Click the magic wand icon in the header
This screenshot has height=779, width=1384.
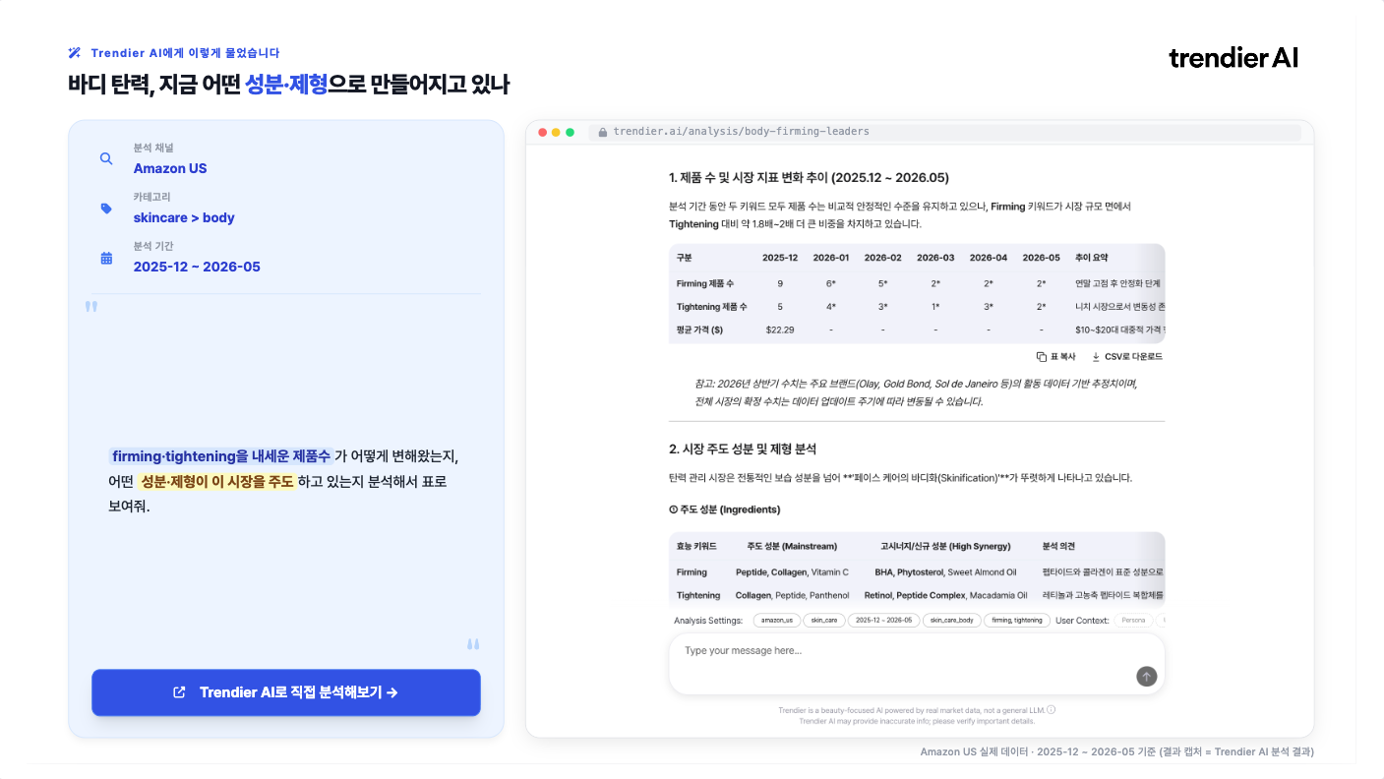(74, 53)
